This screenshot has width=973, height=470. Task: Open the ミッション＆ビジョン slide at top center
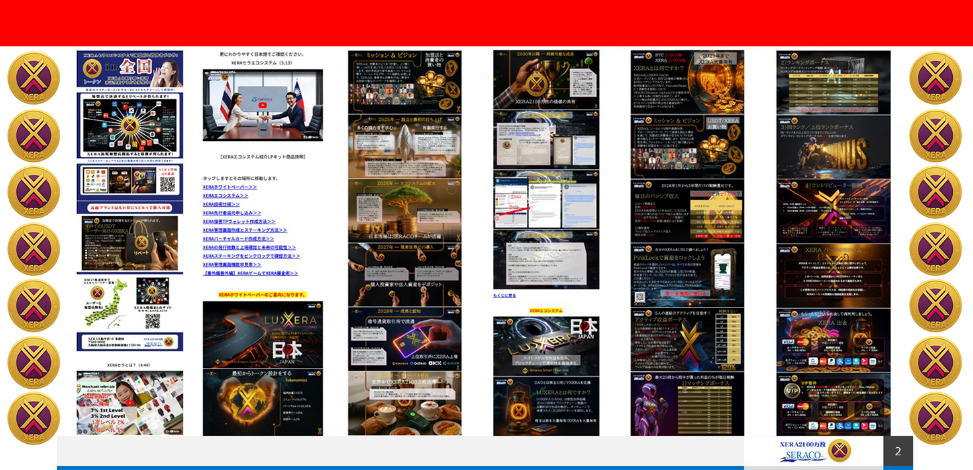405,81
